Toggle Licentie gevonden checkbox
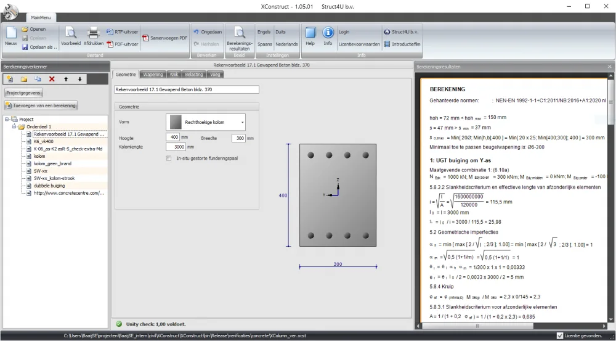Screen dimensions: 616x341 click(x=560, y=335)
